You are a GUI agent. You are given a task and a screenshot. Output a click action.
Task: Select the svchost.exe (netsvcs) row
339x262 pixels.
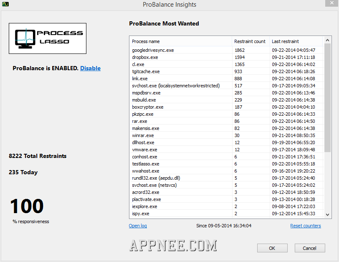pos(226,185)
